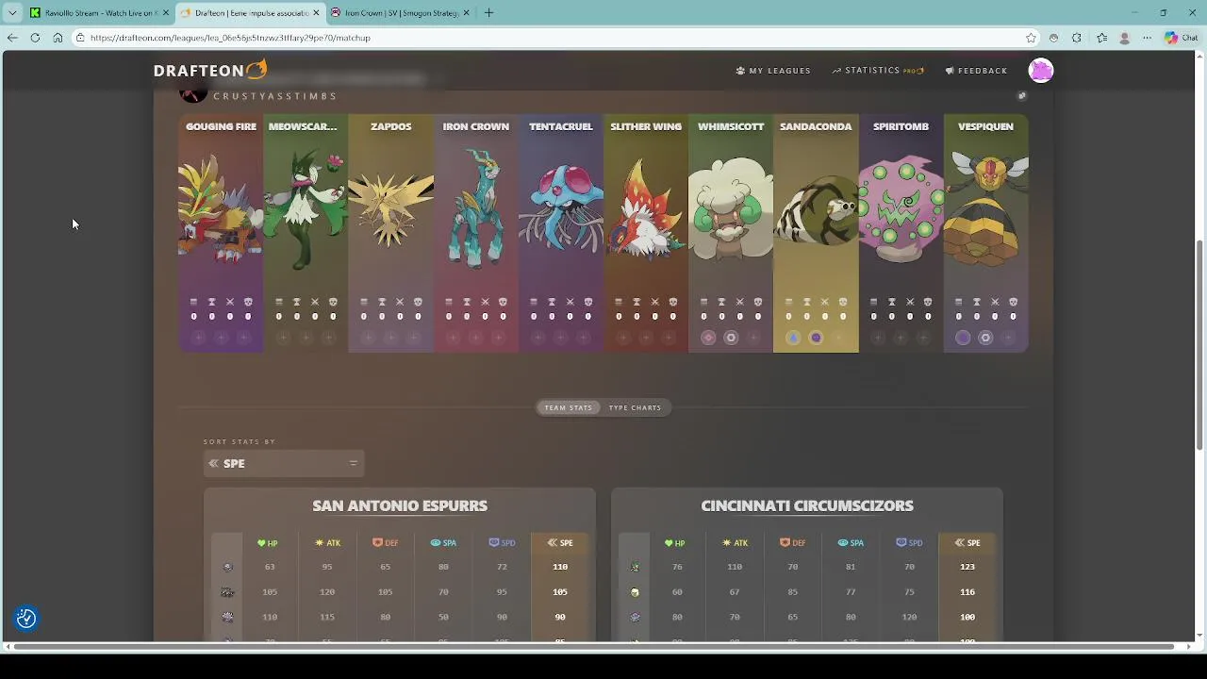Click Sandaconda's blue water tera icon

793,338
